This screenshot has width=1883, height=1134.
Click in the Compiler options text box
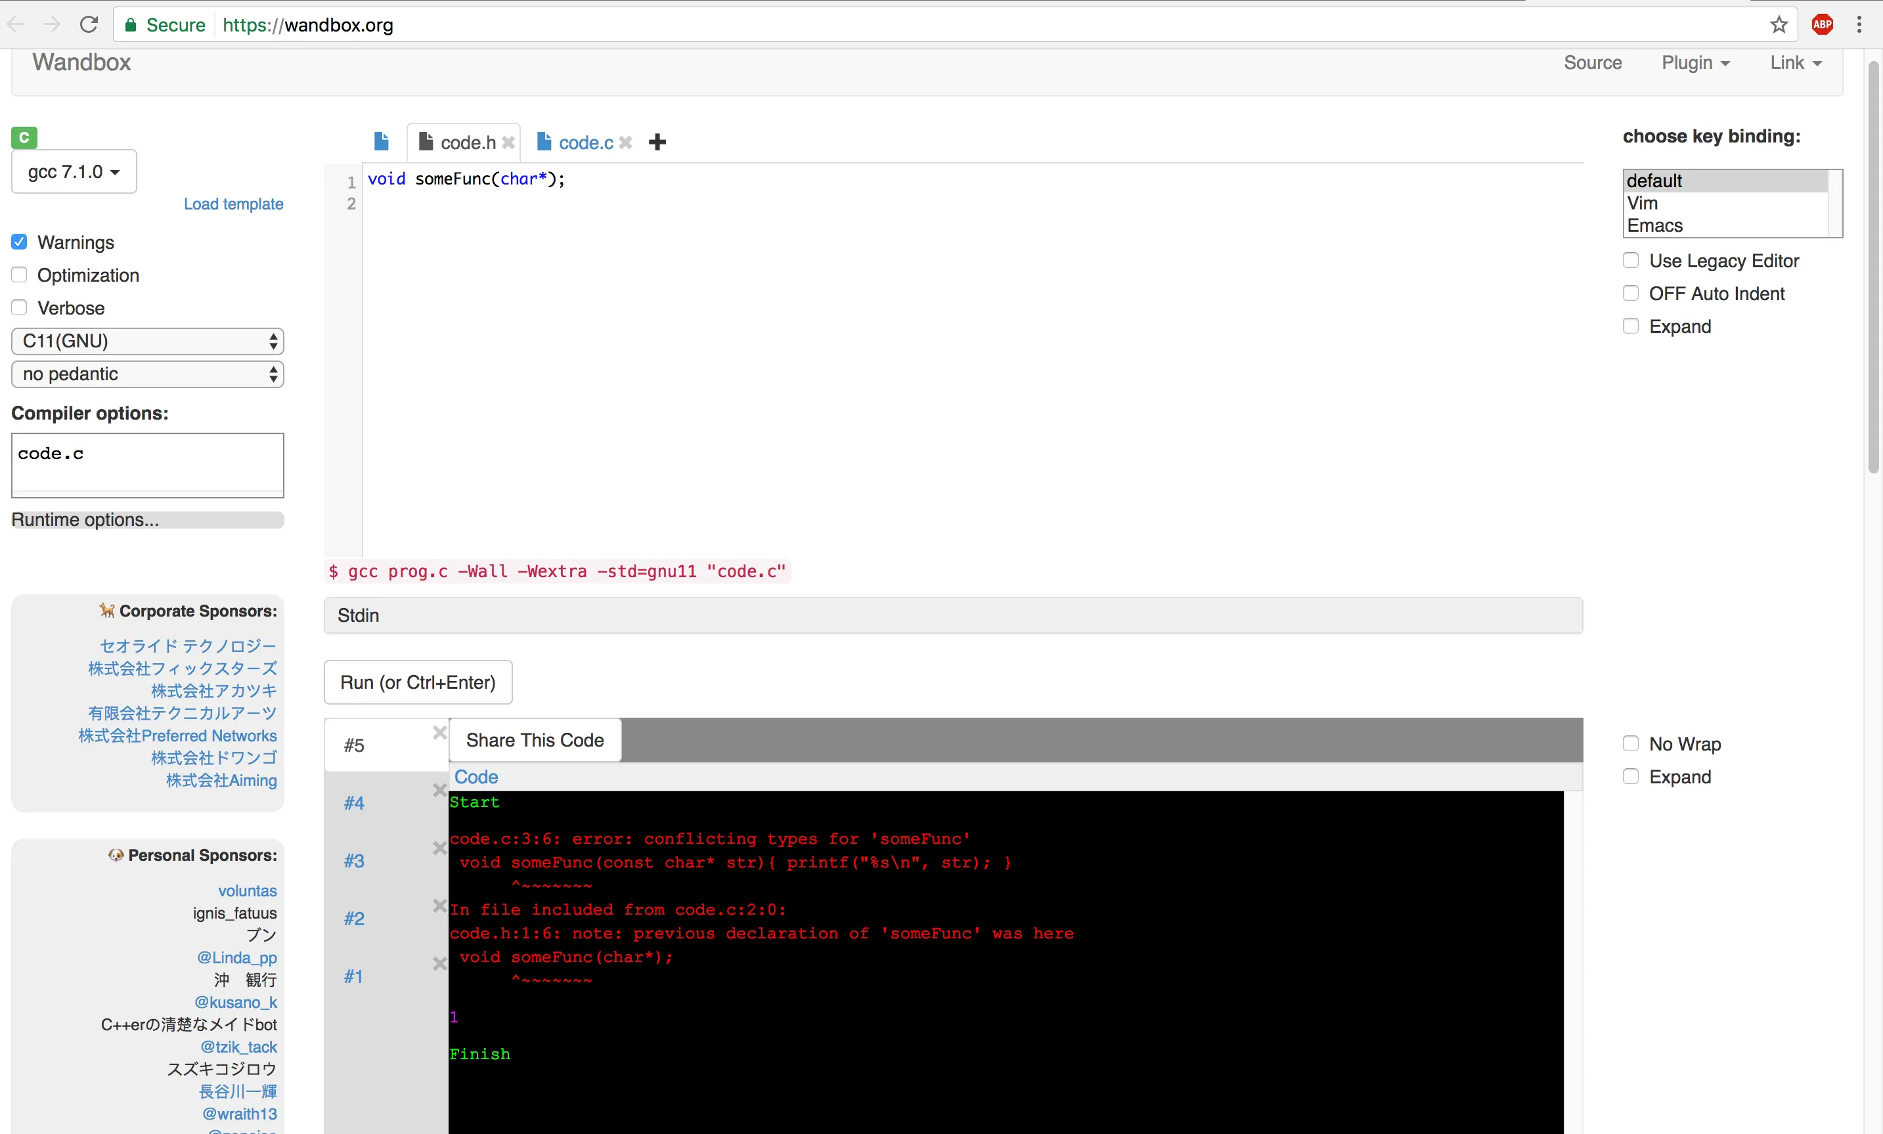click(x=148, y=464)
